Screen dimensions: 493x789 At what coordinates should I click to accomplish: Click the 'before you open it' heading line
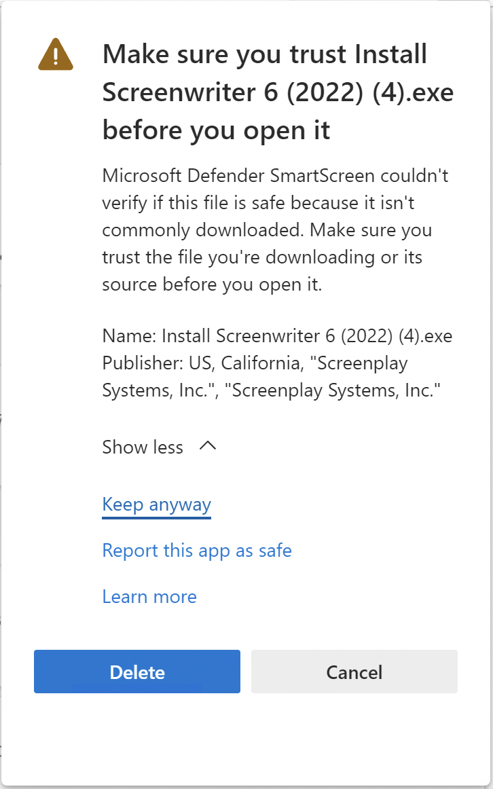(217, 131)
